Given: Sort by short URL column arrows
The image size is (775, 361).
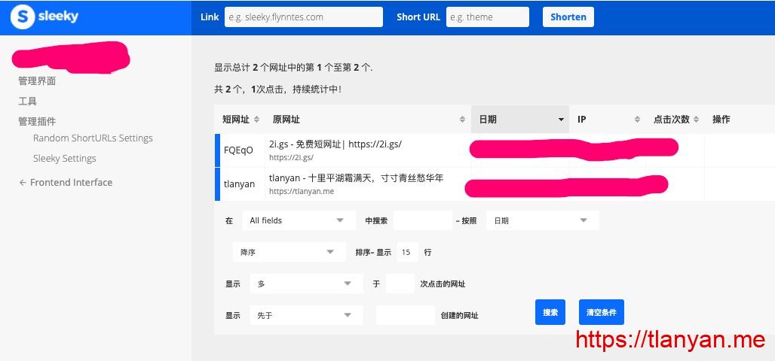Looking at the screenshot, I should (256, 120).
